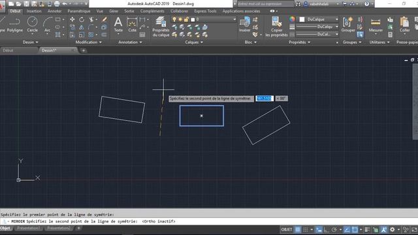
Task: Expand the Annotation panel
Action: (130, 42)
